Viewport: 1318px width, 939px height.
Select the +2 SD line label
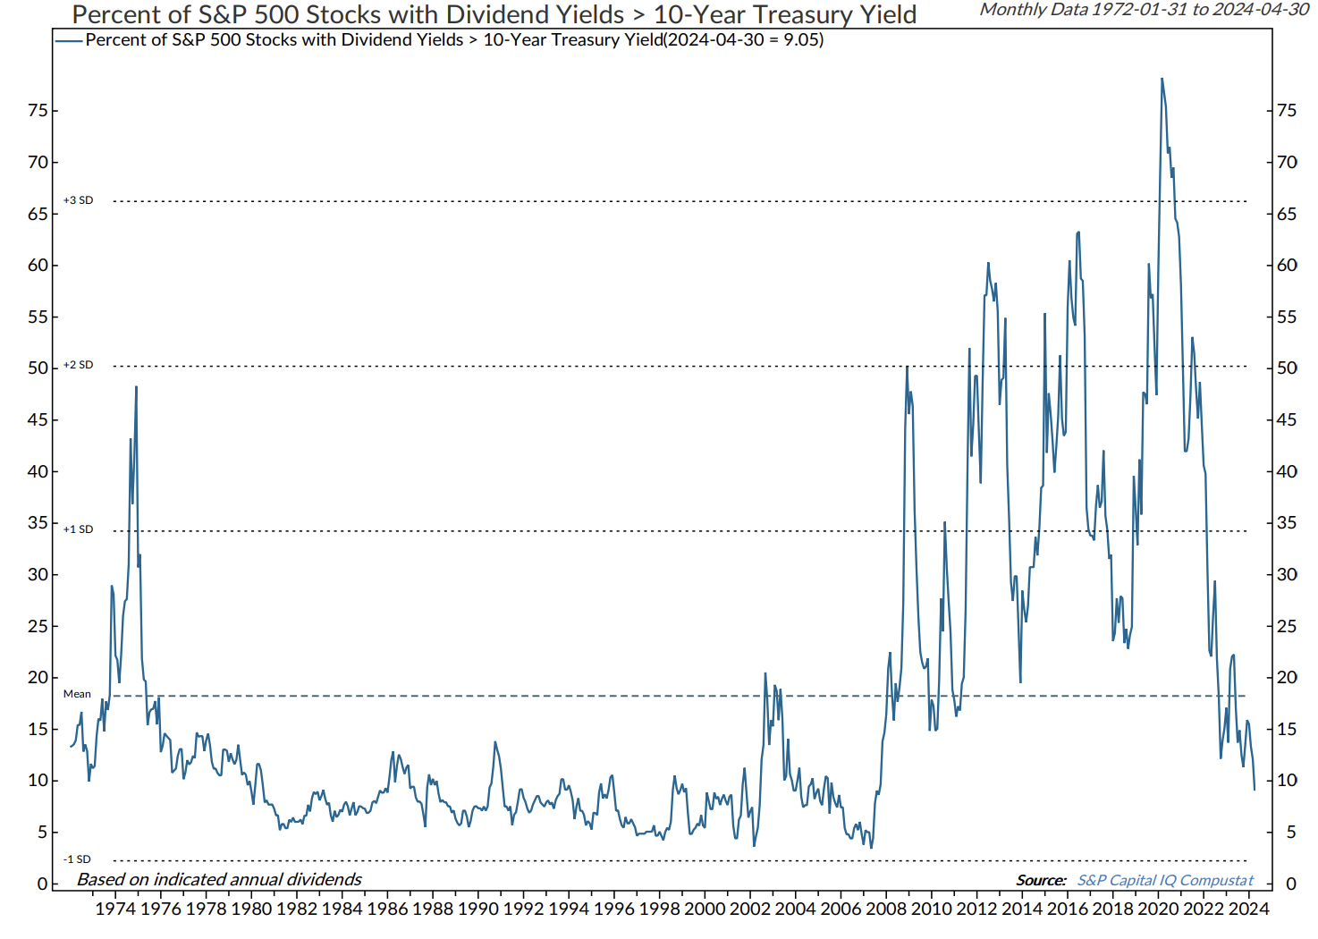(x=78, y=365)
